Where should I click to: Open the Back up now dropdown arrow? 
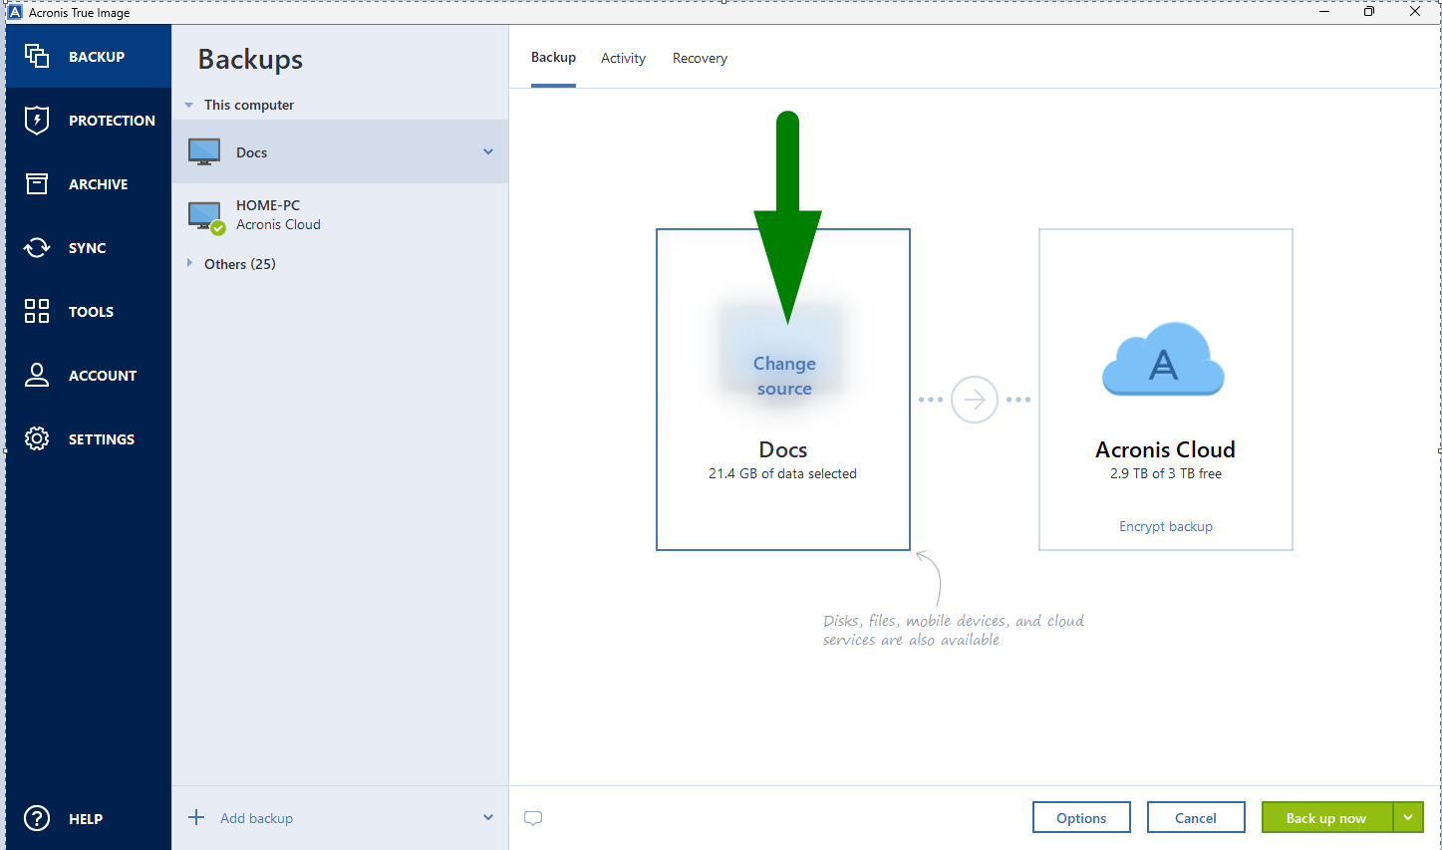point(1409,817)
